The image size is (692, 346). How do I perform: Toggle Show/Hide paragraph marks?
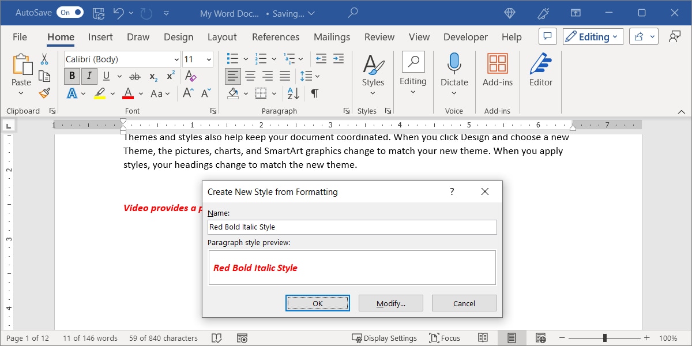(x=314, y=93)
